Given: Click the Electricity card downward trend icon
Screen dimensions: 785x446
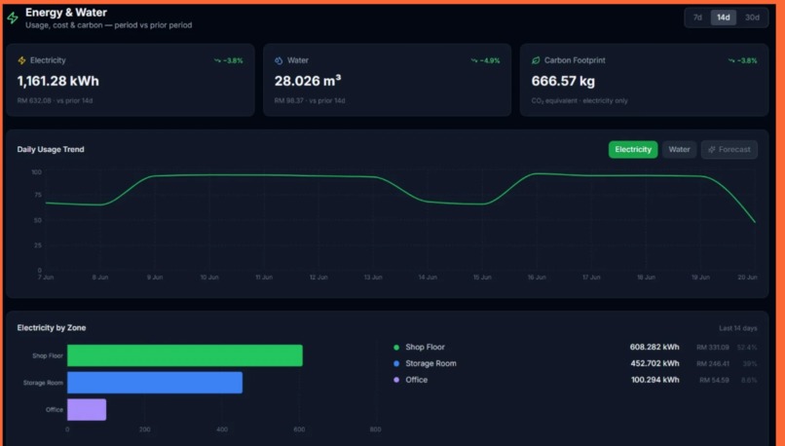Looking at the screenshot, I should pos(217,60).
